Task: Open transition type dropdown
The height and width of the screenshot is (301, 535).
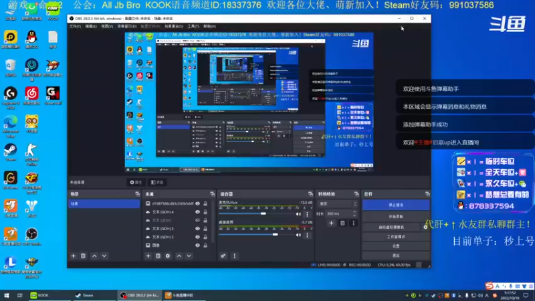Action: click(337, 204)
